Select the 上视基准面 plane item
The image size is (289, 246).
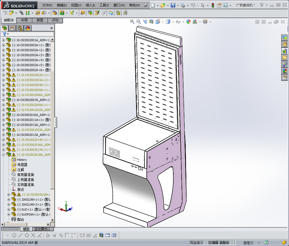(26, 180)
